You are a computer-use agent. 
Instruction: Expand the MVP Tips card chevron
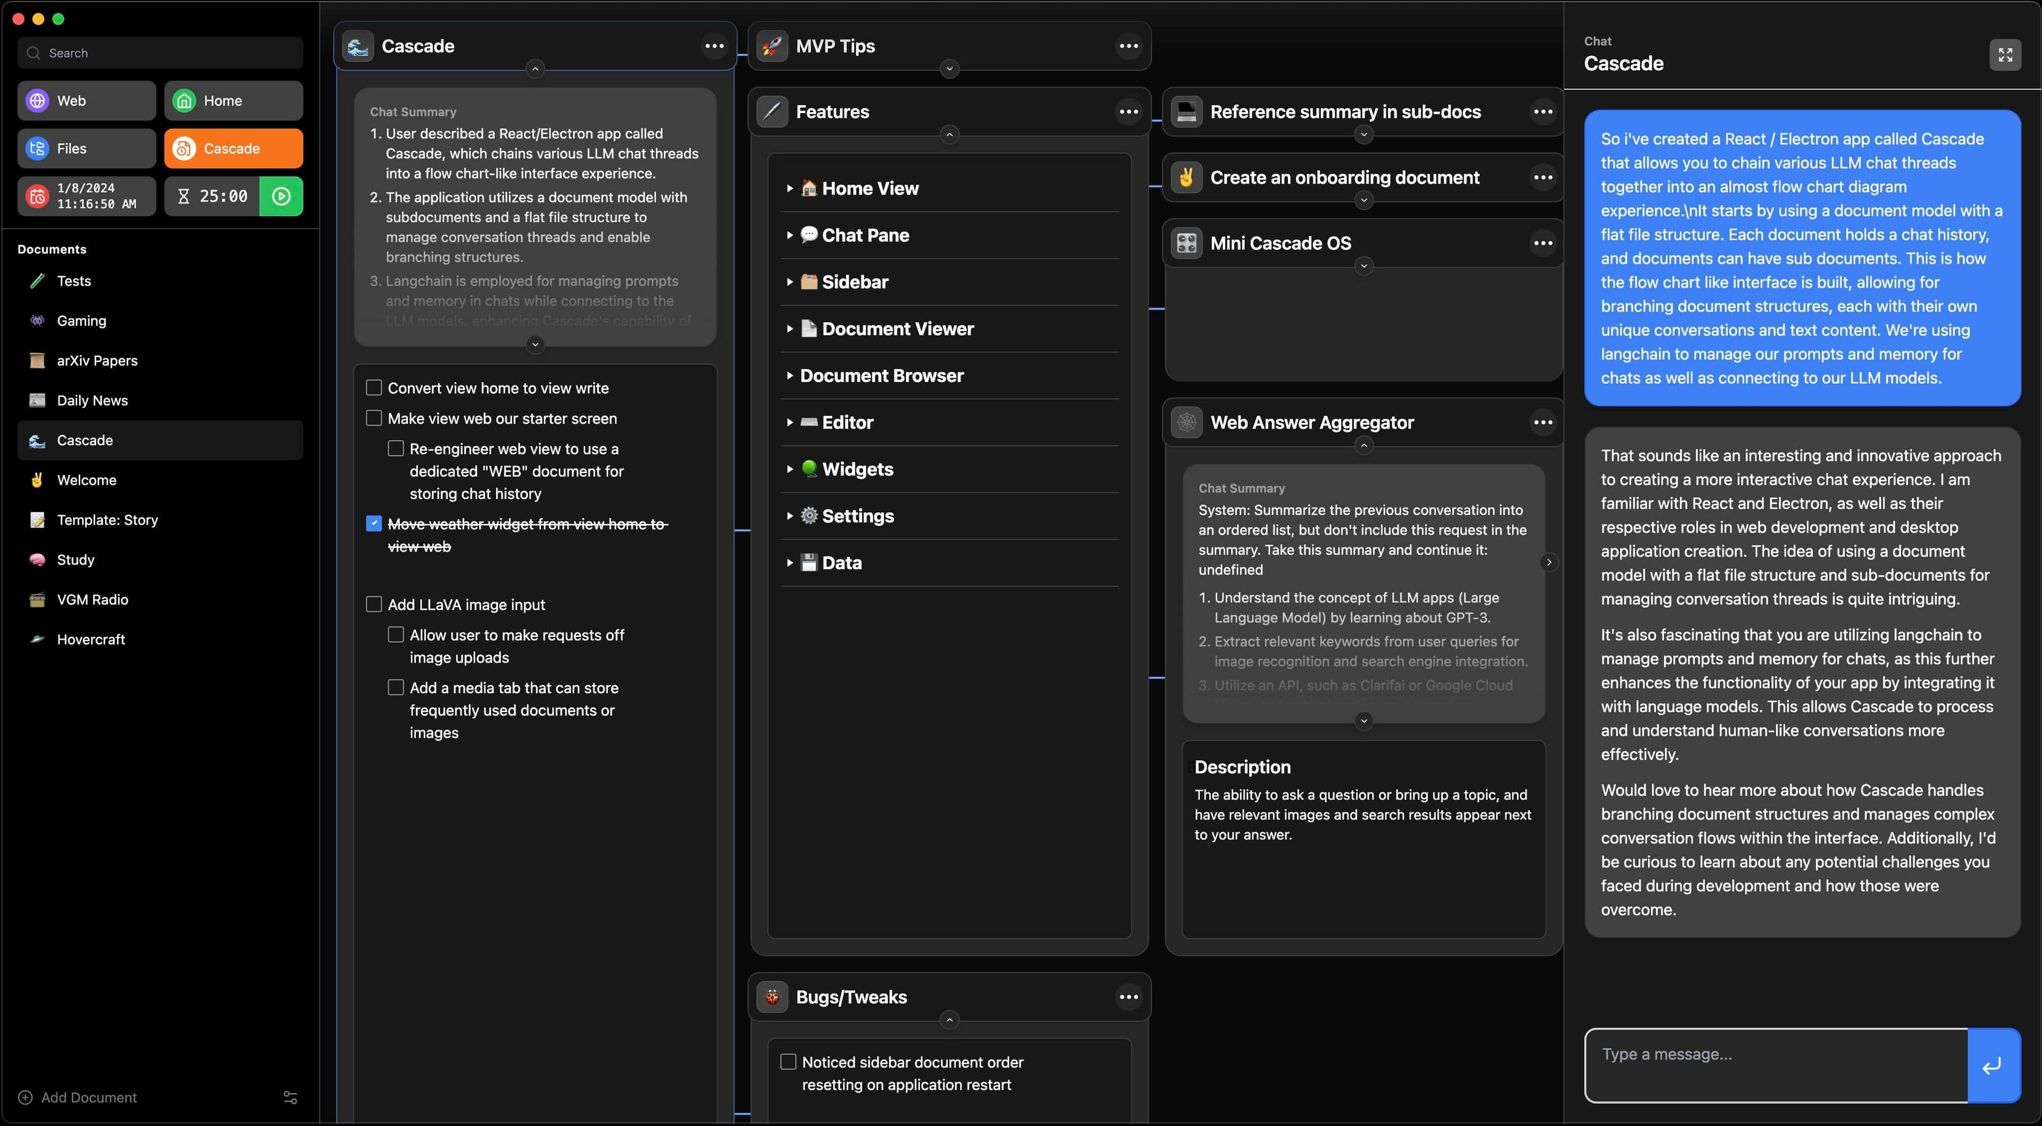(950, 69)
